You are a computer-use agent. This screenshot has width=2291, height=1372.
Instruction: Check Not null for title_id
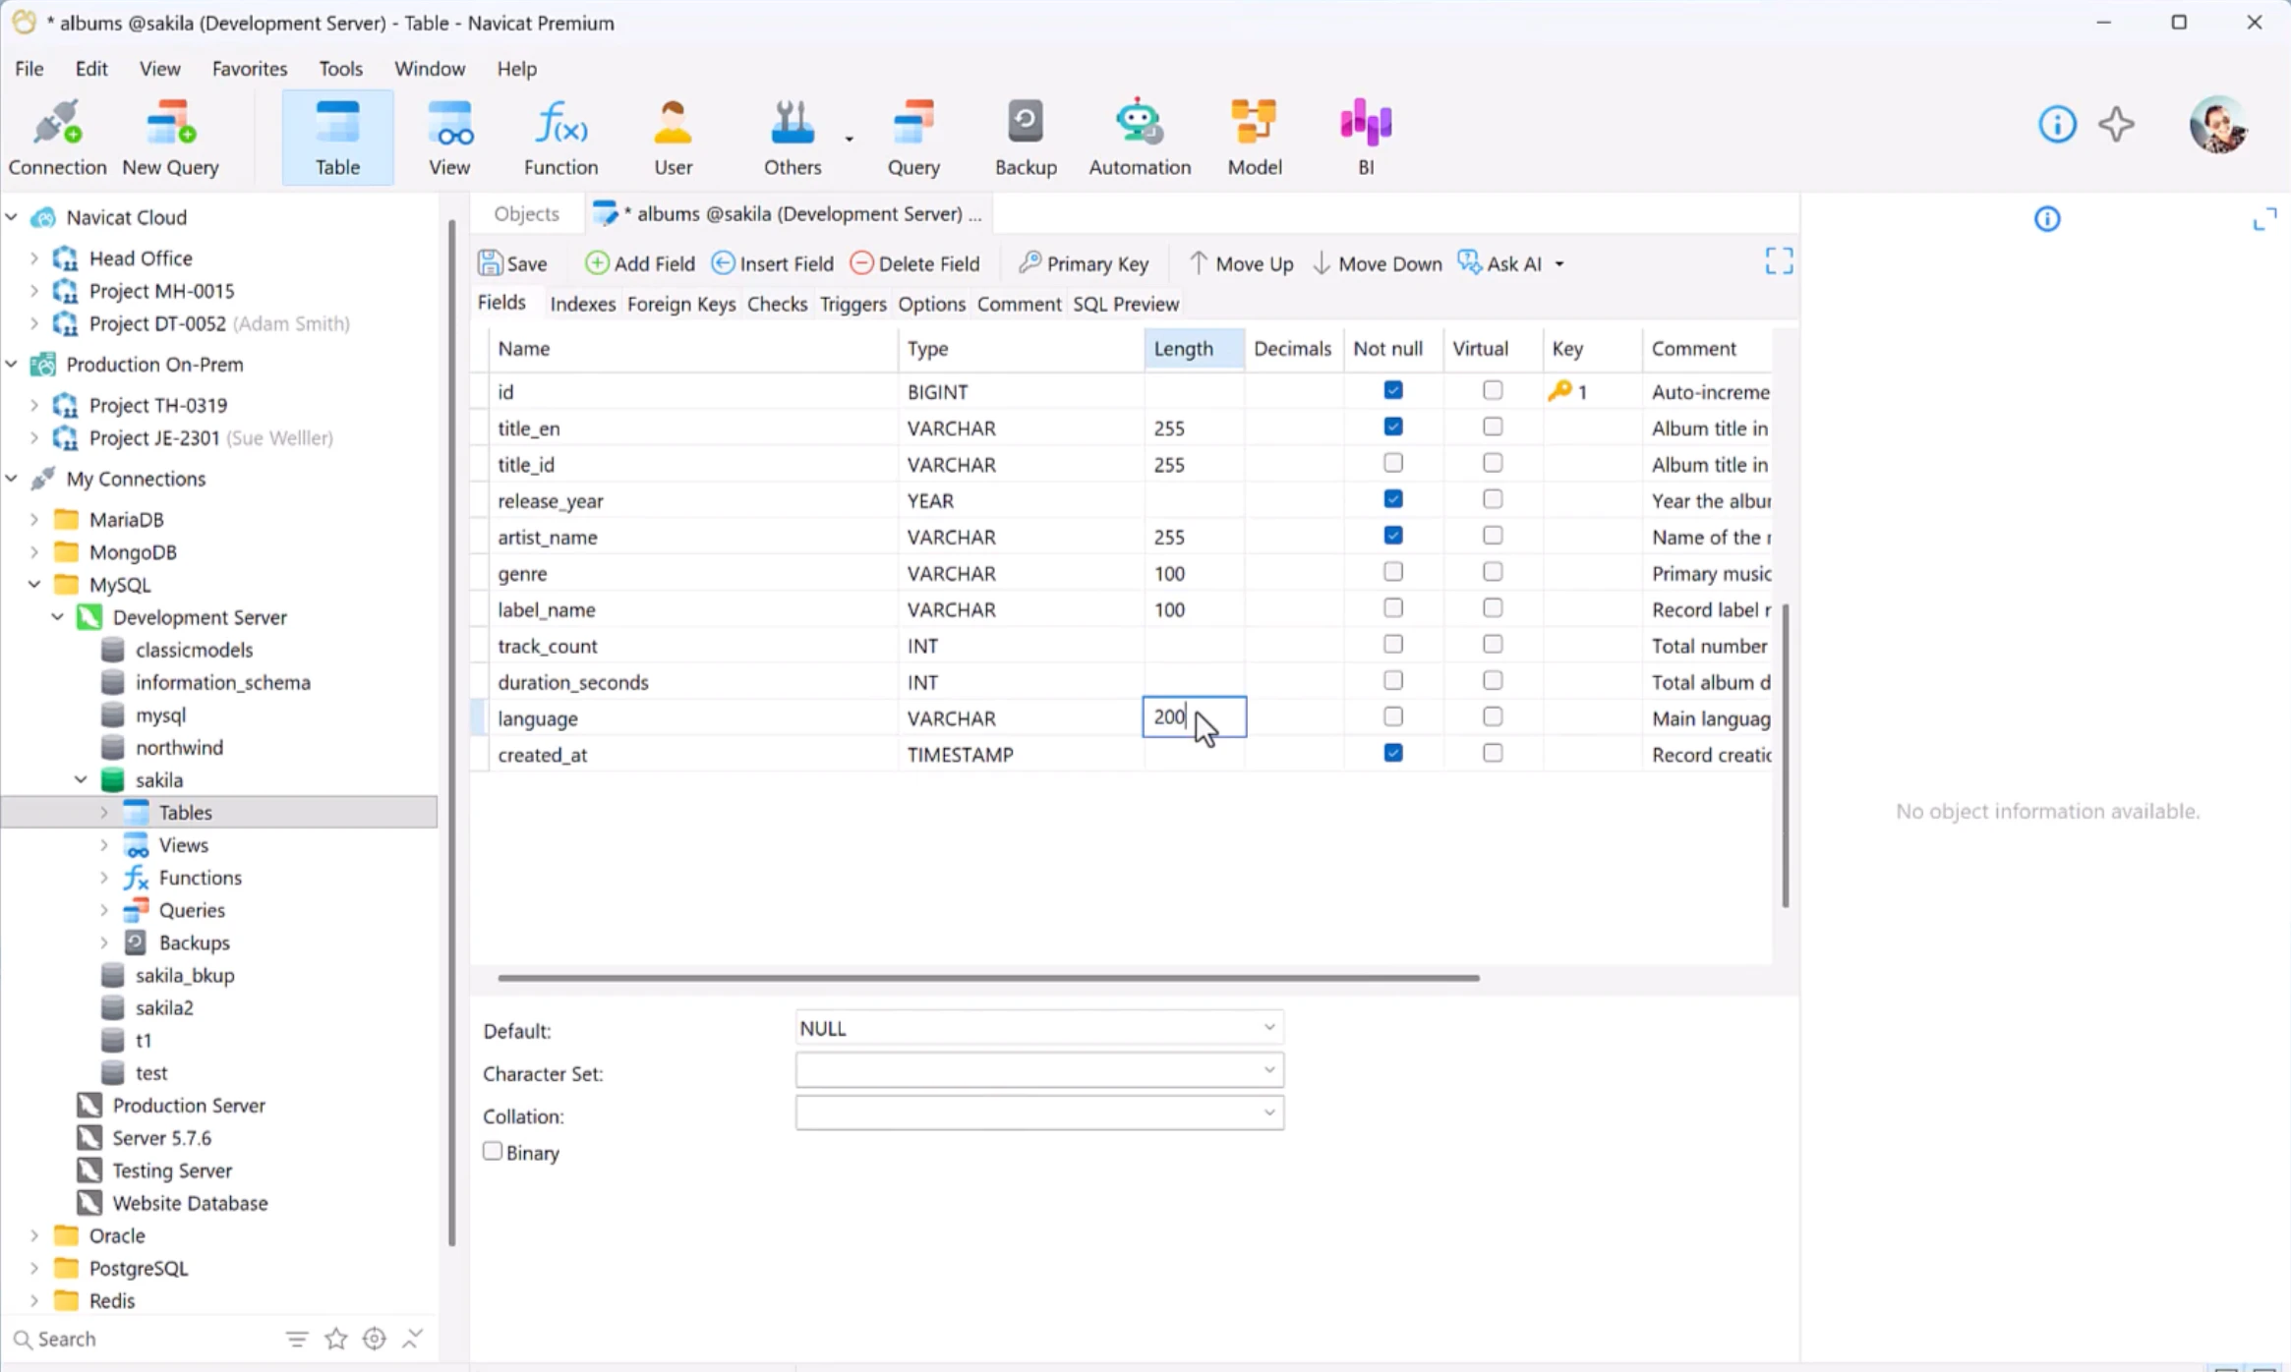coord(1392,463)
